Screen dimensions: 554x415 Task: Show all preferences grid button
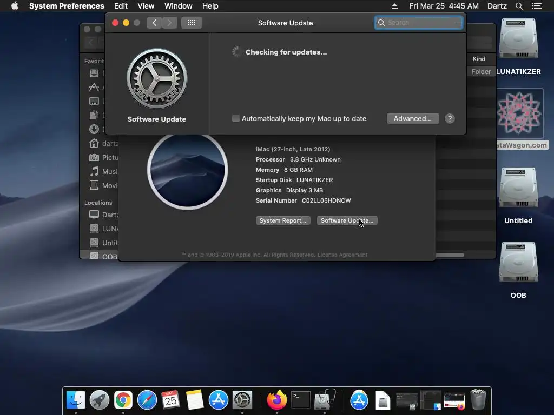click(x=192, y=23)
